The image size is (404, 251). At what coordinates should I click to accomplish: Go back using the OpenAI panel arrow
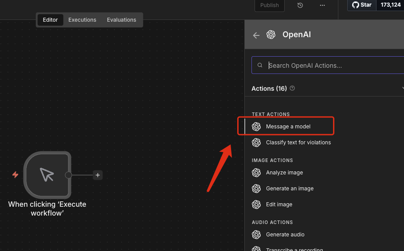pyautogui.click(x=256, y=35)
